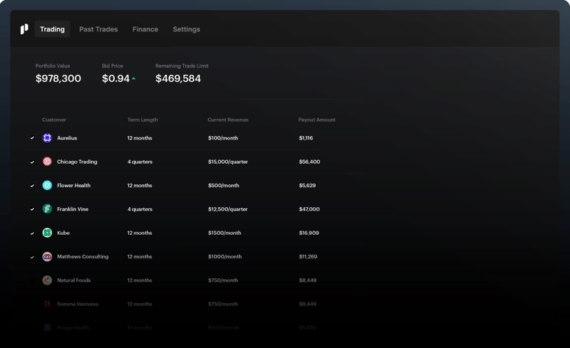The height and width of the screenshot is (348, 570).
Task: Click the green bid price up arrow
Action: coord(133,79)
